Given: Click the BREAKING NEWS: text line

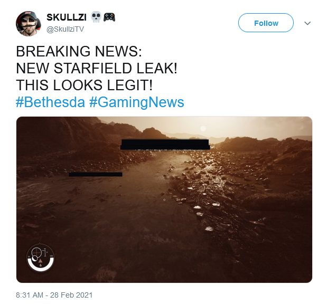Looking at the screenshot, I should [x=79, y=51].
